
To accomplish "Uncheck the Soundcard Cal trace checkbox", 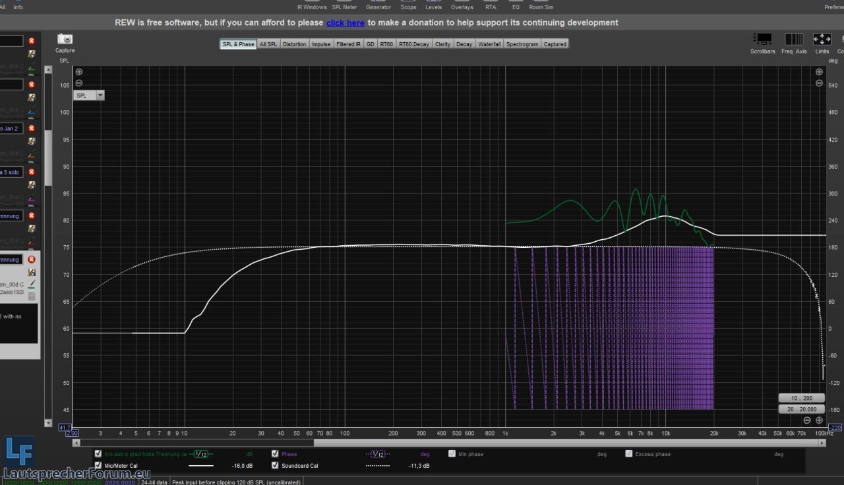I will click(275, 466).
